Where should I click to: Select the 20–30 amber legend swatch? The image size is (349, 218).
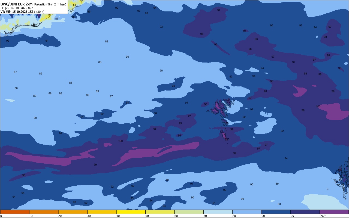[x=73, y=212]
